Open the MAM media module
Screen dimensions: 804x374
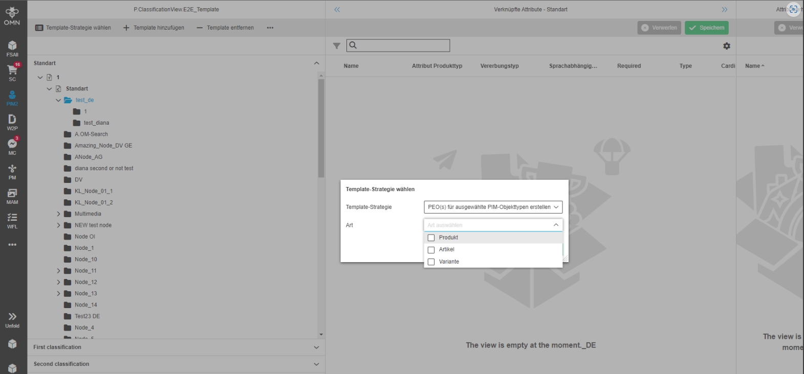pyautogui.click(x=12, y=196)
